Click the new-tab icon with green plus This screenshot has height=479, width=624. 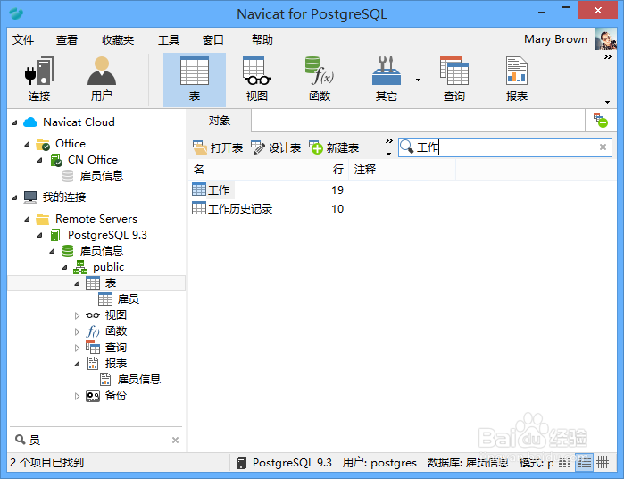[x=600, y=121]
